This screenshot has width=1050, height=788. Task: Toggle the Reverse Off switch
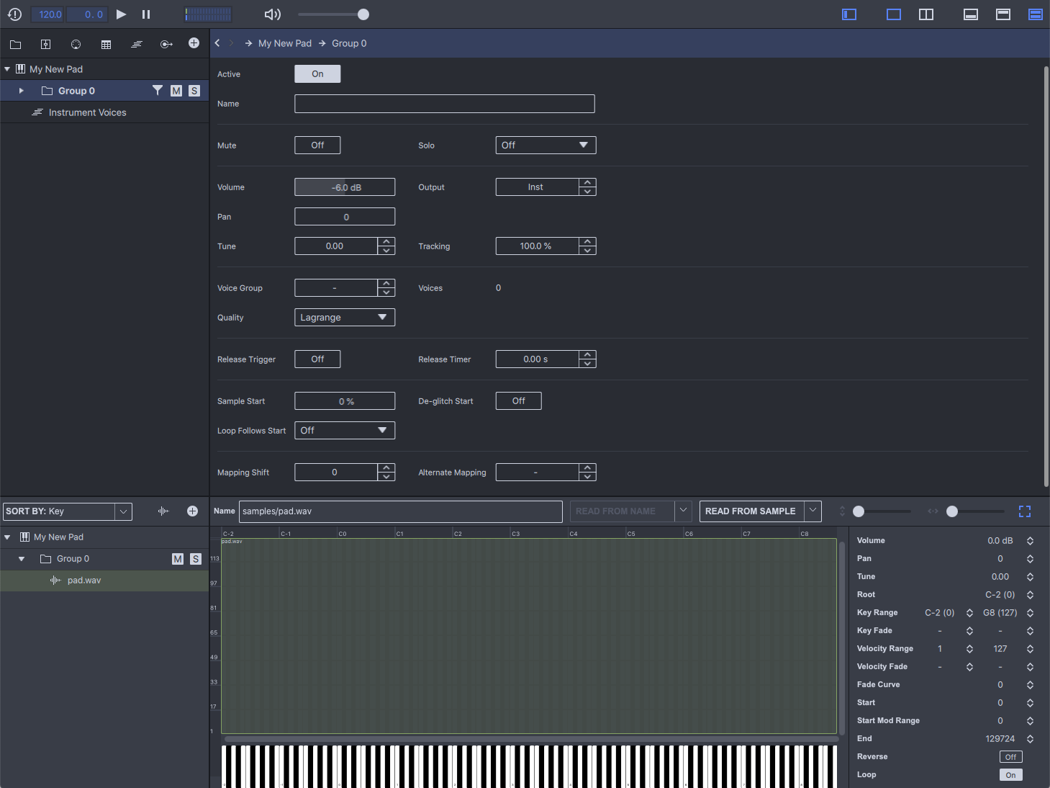[1011, 757]
